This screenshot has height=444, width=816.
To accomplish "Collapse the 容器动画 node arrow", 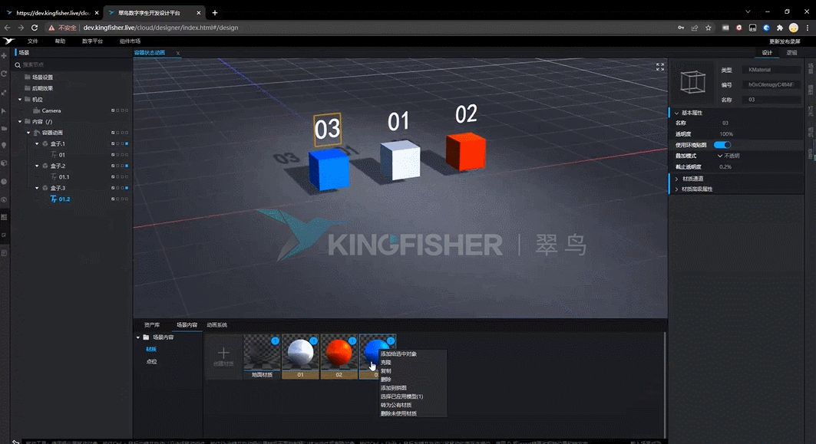I will coord(28,133).
